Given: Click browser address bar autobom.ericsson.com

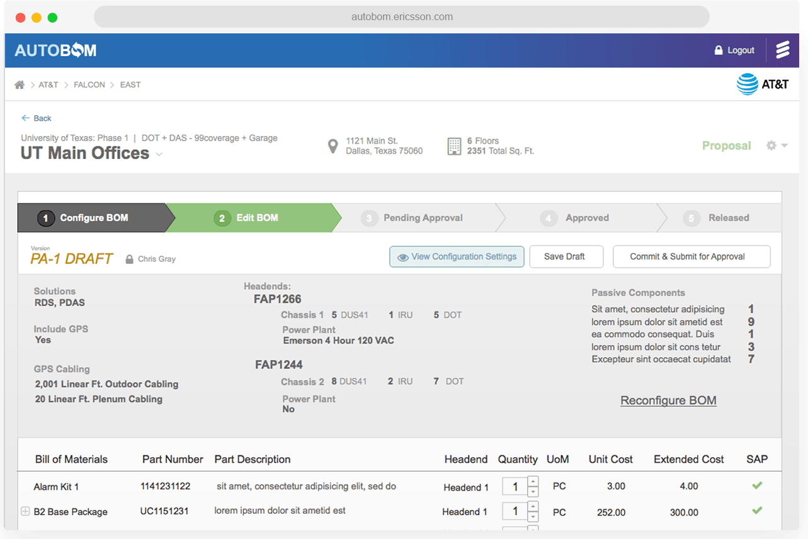Looking at the screenshot, I should point(402,17).
